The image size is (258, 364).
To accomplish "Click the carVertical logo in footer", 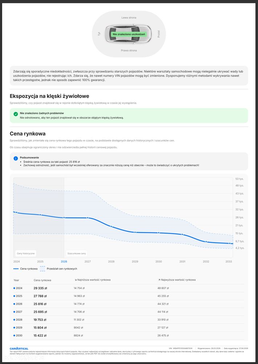I will 19,349.
